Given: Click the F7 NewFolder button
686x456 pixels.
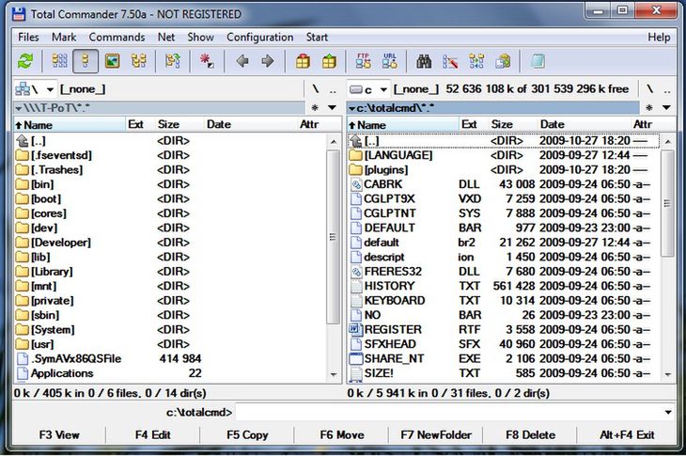Looking at the screenshot, I should pos(436,435).
